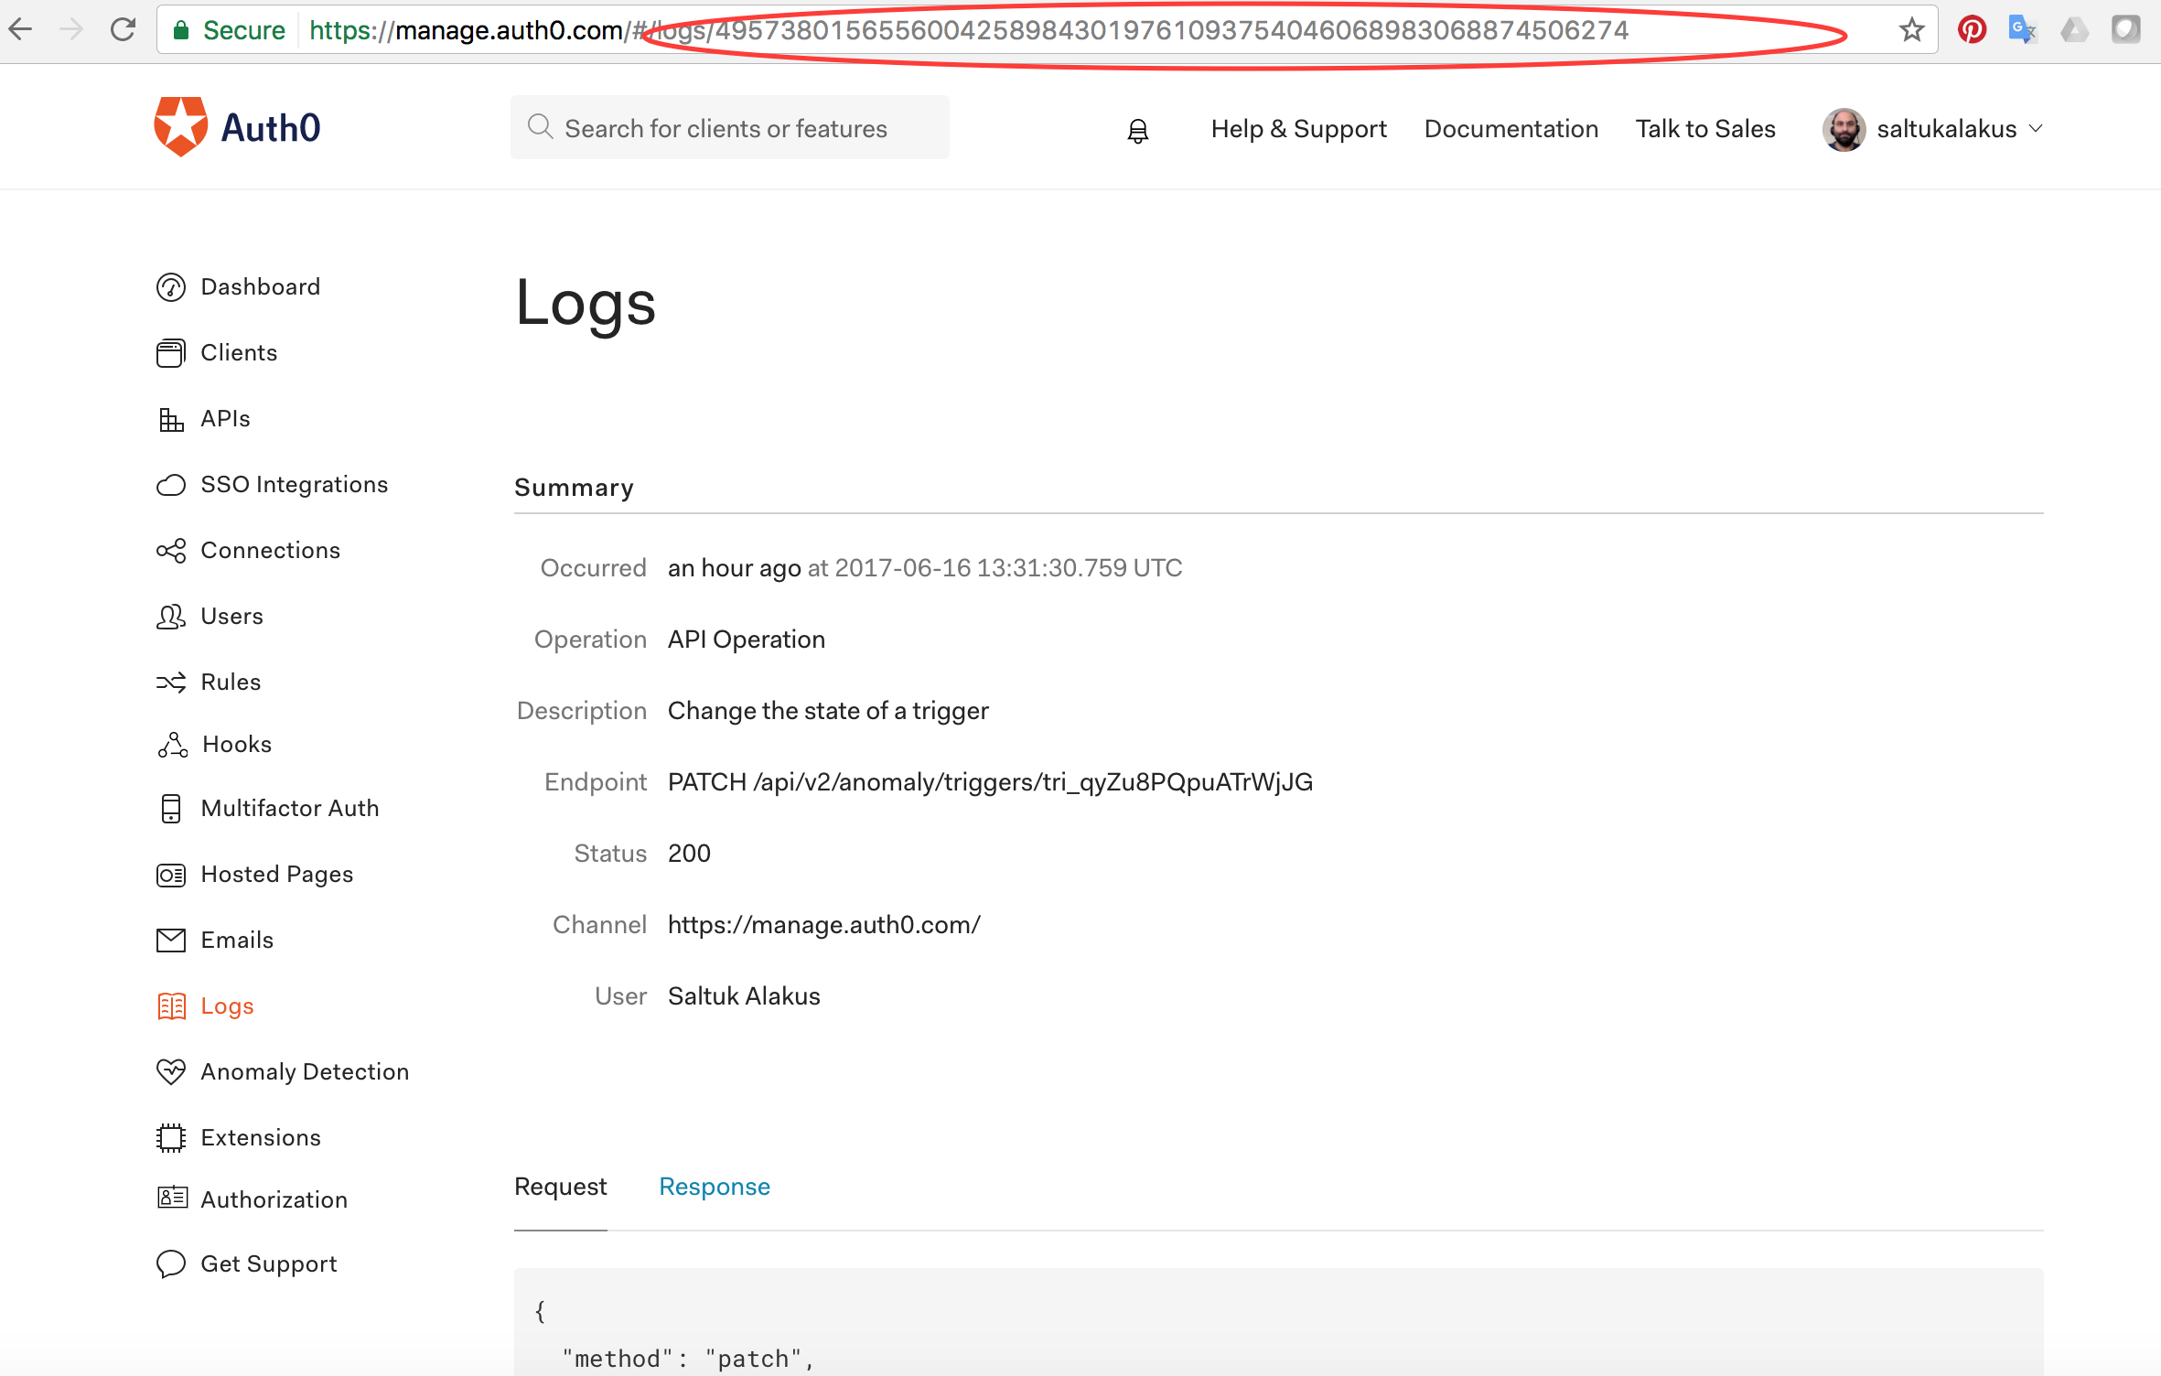Switch to the Response tab
The image size is (2161, 1376).
[x=714, y=1187]
